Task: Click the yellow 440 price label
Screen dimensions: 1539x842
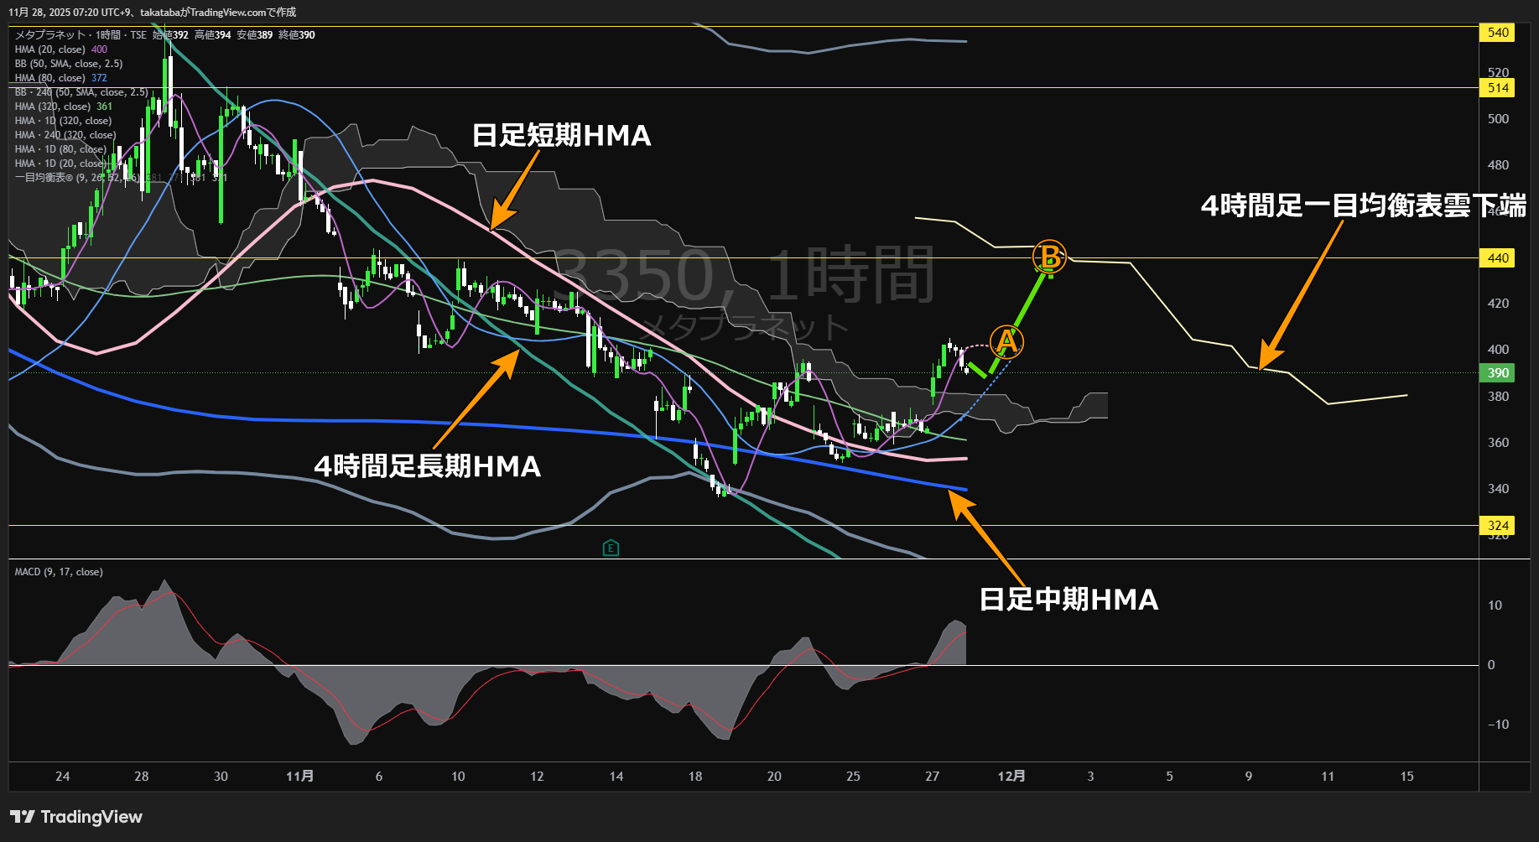Action: pyautogui.click(x=1498, y=258)
